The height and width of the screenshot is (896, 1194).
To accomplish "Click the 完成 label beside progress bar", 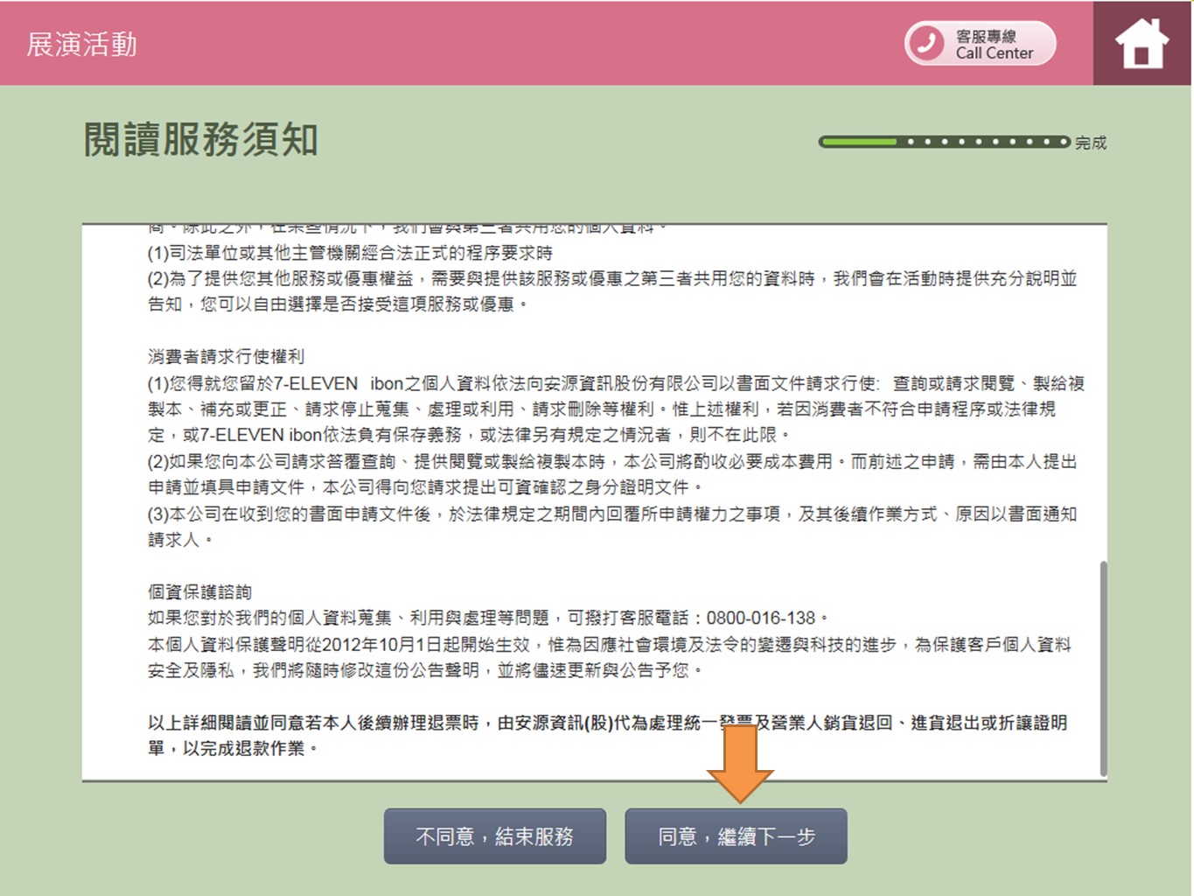I will pyautogui.click(x=1090, y=143).
